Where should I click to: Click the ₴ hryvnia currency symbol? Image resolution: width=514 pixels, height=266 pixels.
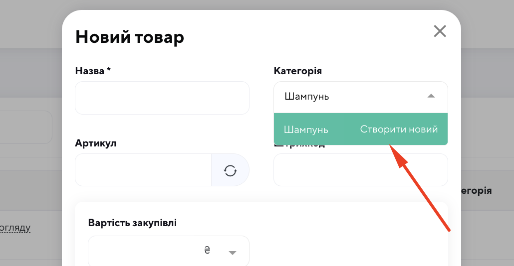point(207,250)
